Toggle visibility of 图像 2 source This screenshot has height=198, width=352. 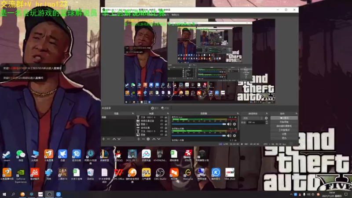point(161,124)
